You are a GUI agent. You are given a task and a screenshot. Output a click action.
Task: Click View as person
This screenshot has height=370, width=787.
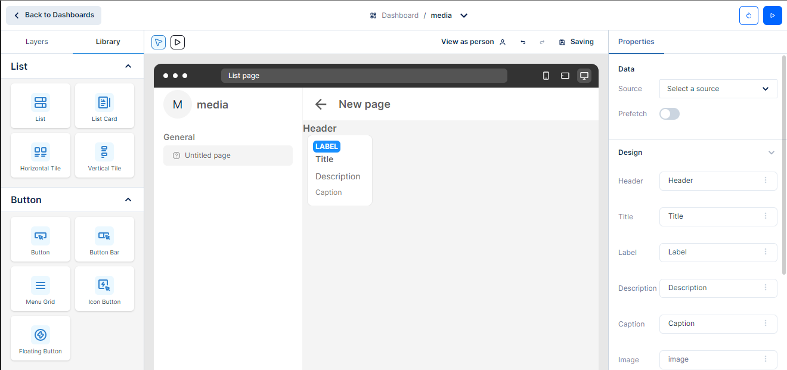[473, 42]
